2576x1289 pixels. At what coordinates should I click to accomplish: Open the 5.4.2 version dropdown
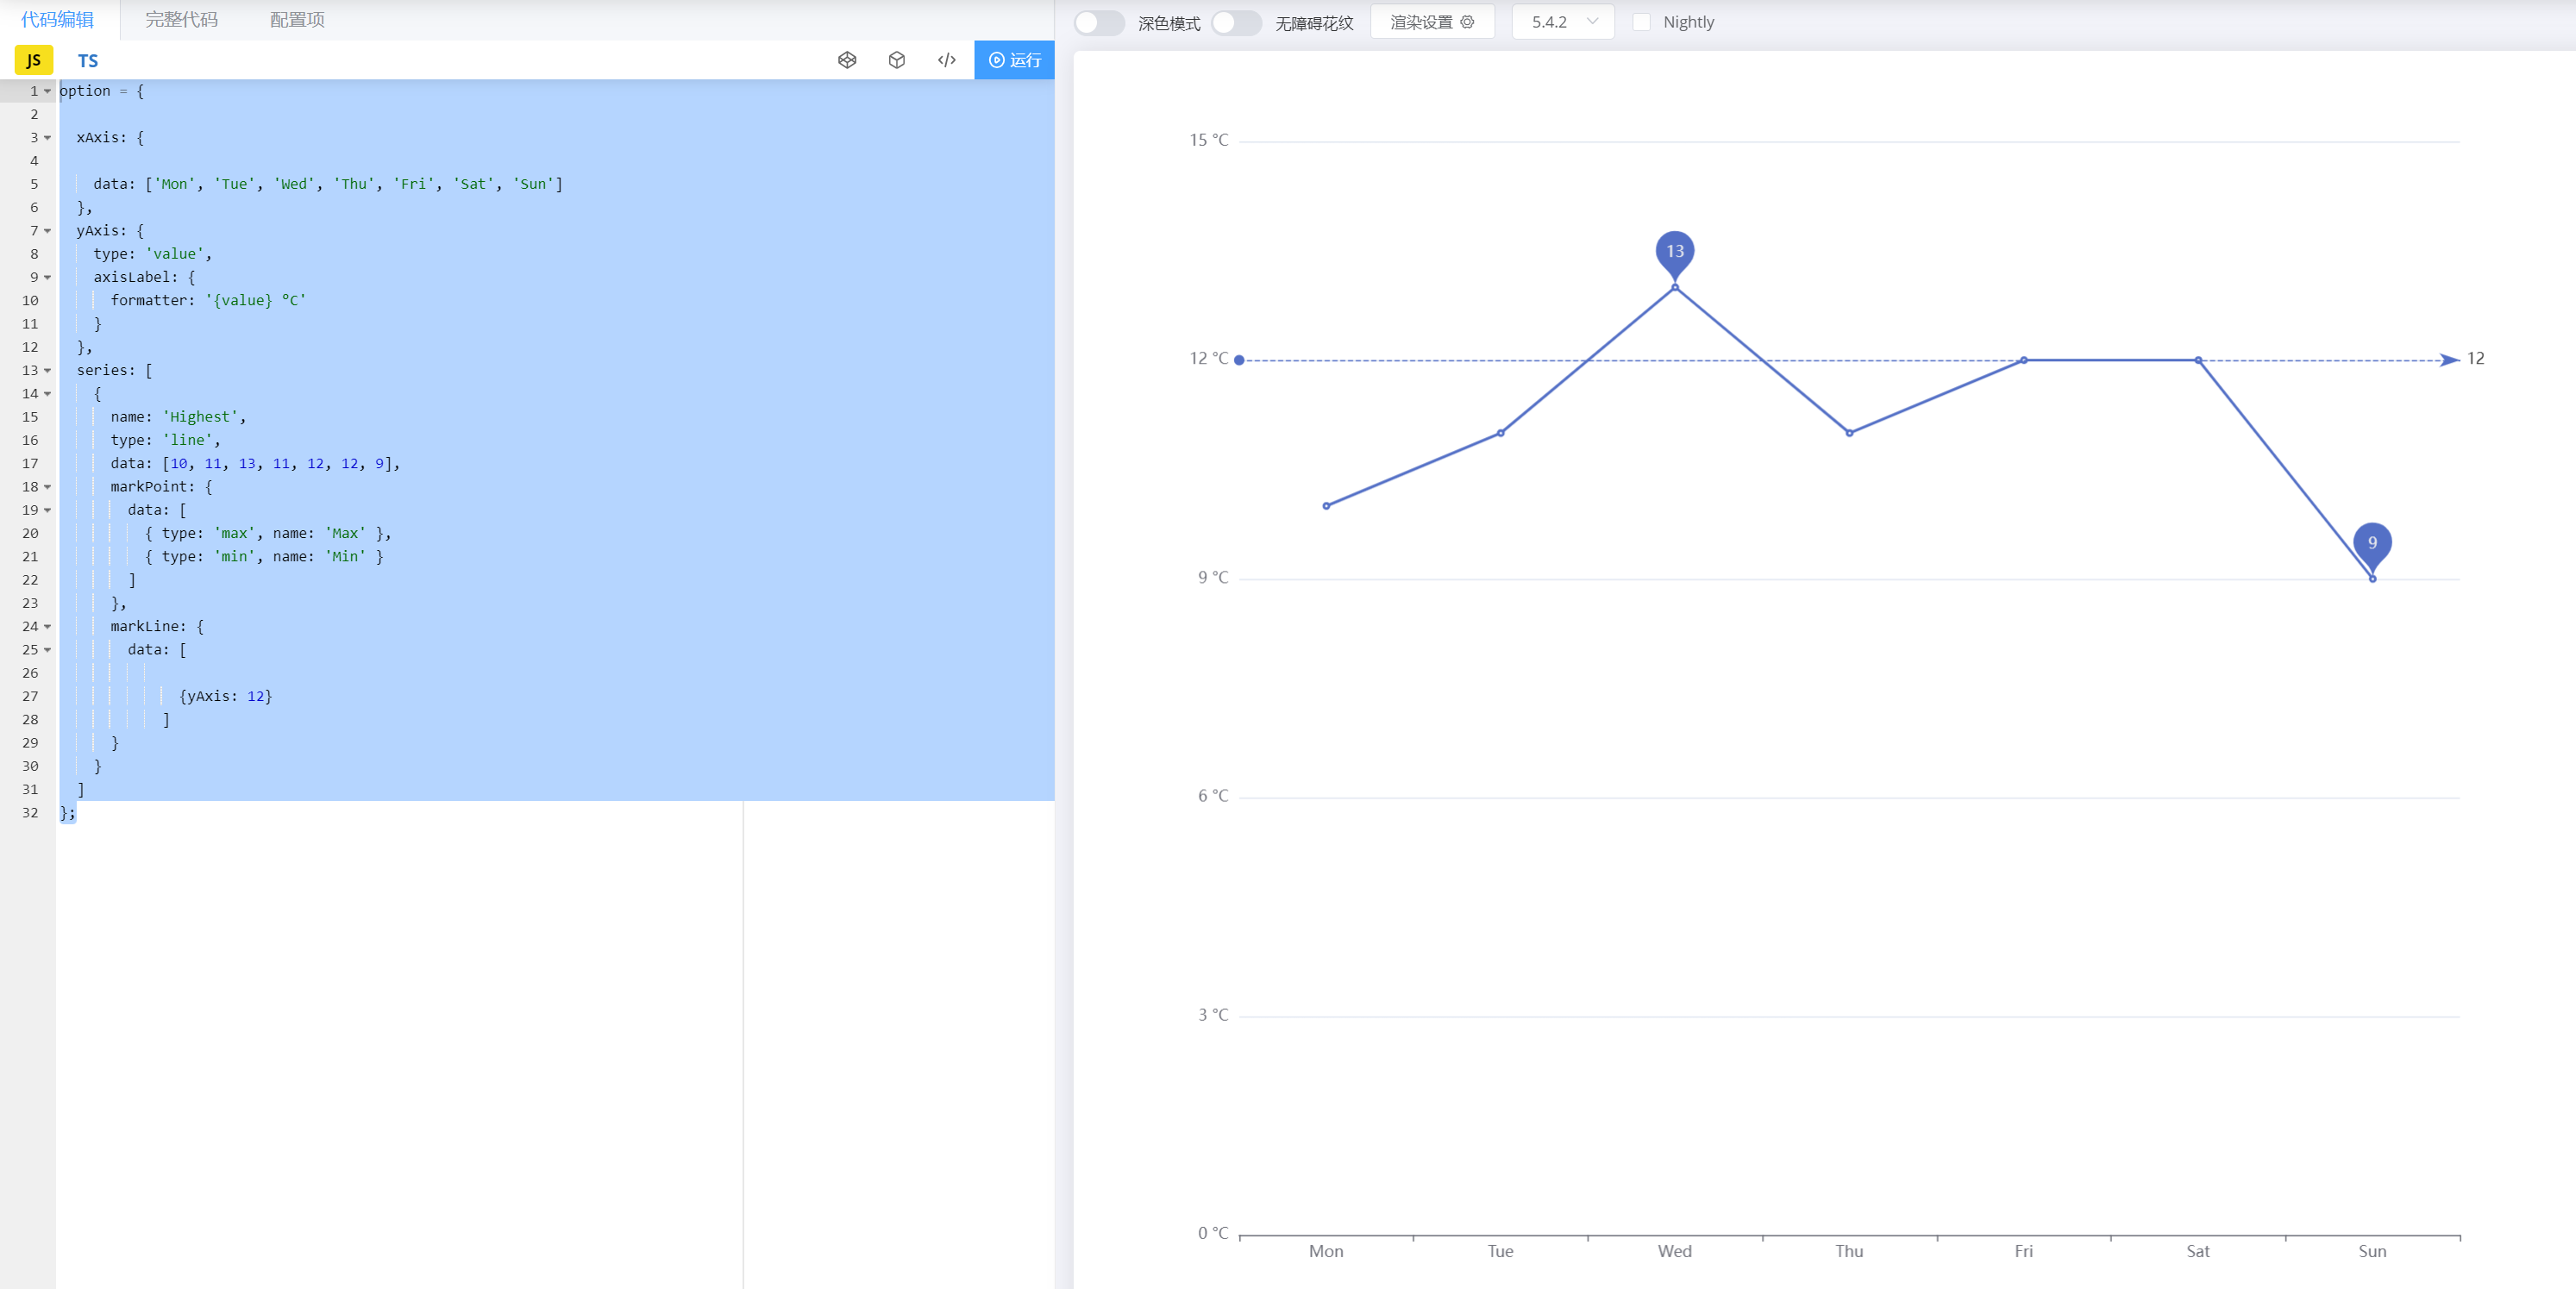[x=1562, y=21]
